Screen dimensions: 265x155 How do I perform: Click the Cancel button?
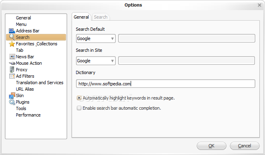[244, 146]
